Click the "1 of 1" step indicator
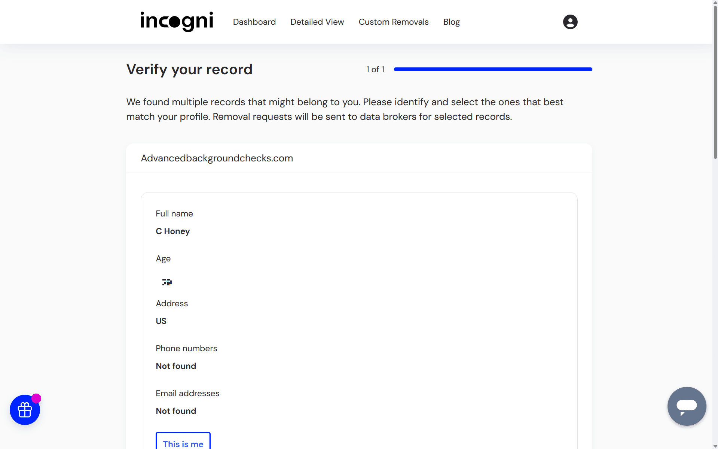Viewport: 718px width, 449px height. coord(375,69)
